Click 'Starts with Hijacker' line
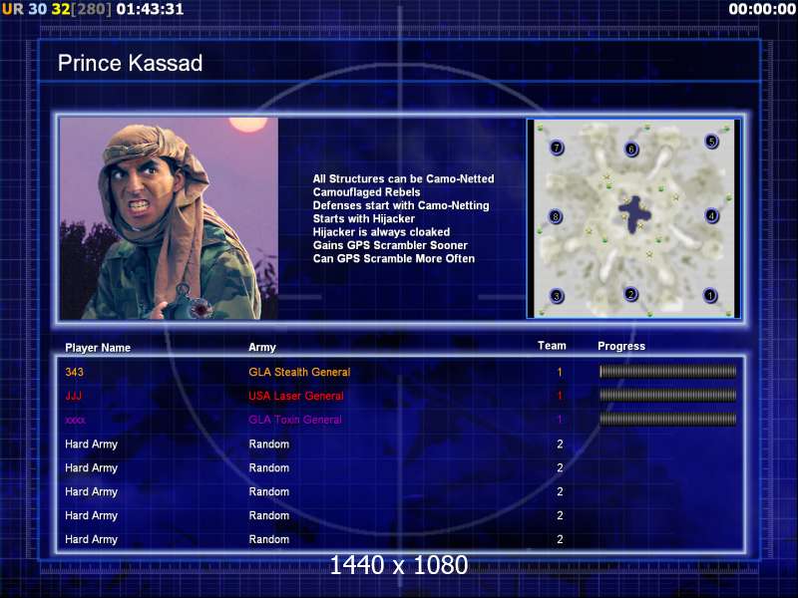This screenshot has height=598, width=798. pos(363,218)
